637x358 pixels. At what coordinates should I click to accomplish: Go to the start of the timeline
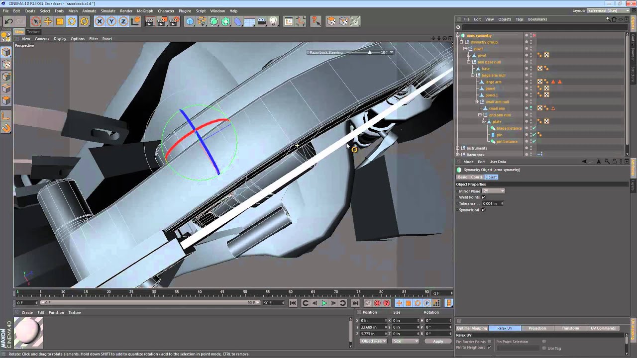click(293, 303)
